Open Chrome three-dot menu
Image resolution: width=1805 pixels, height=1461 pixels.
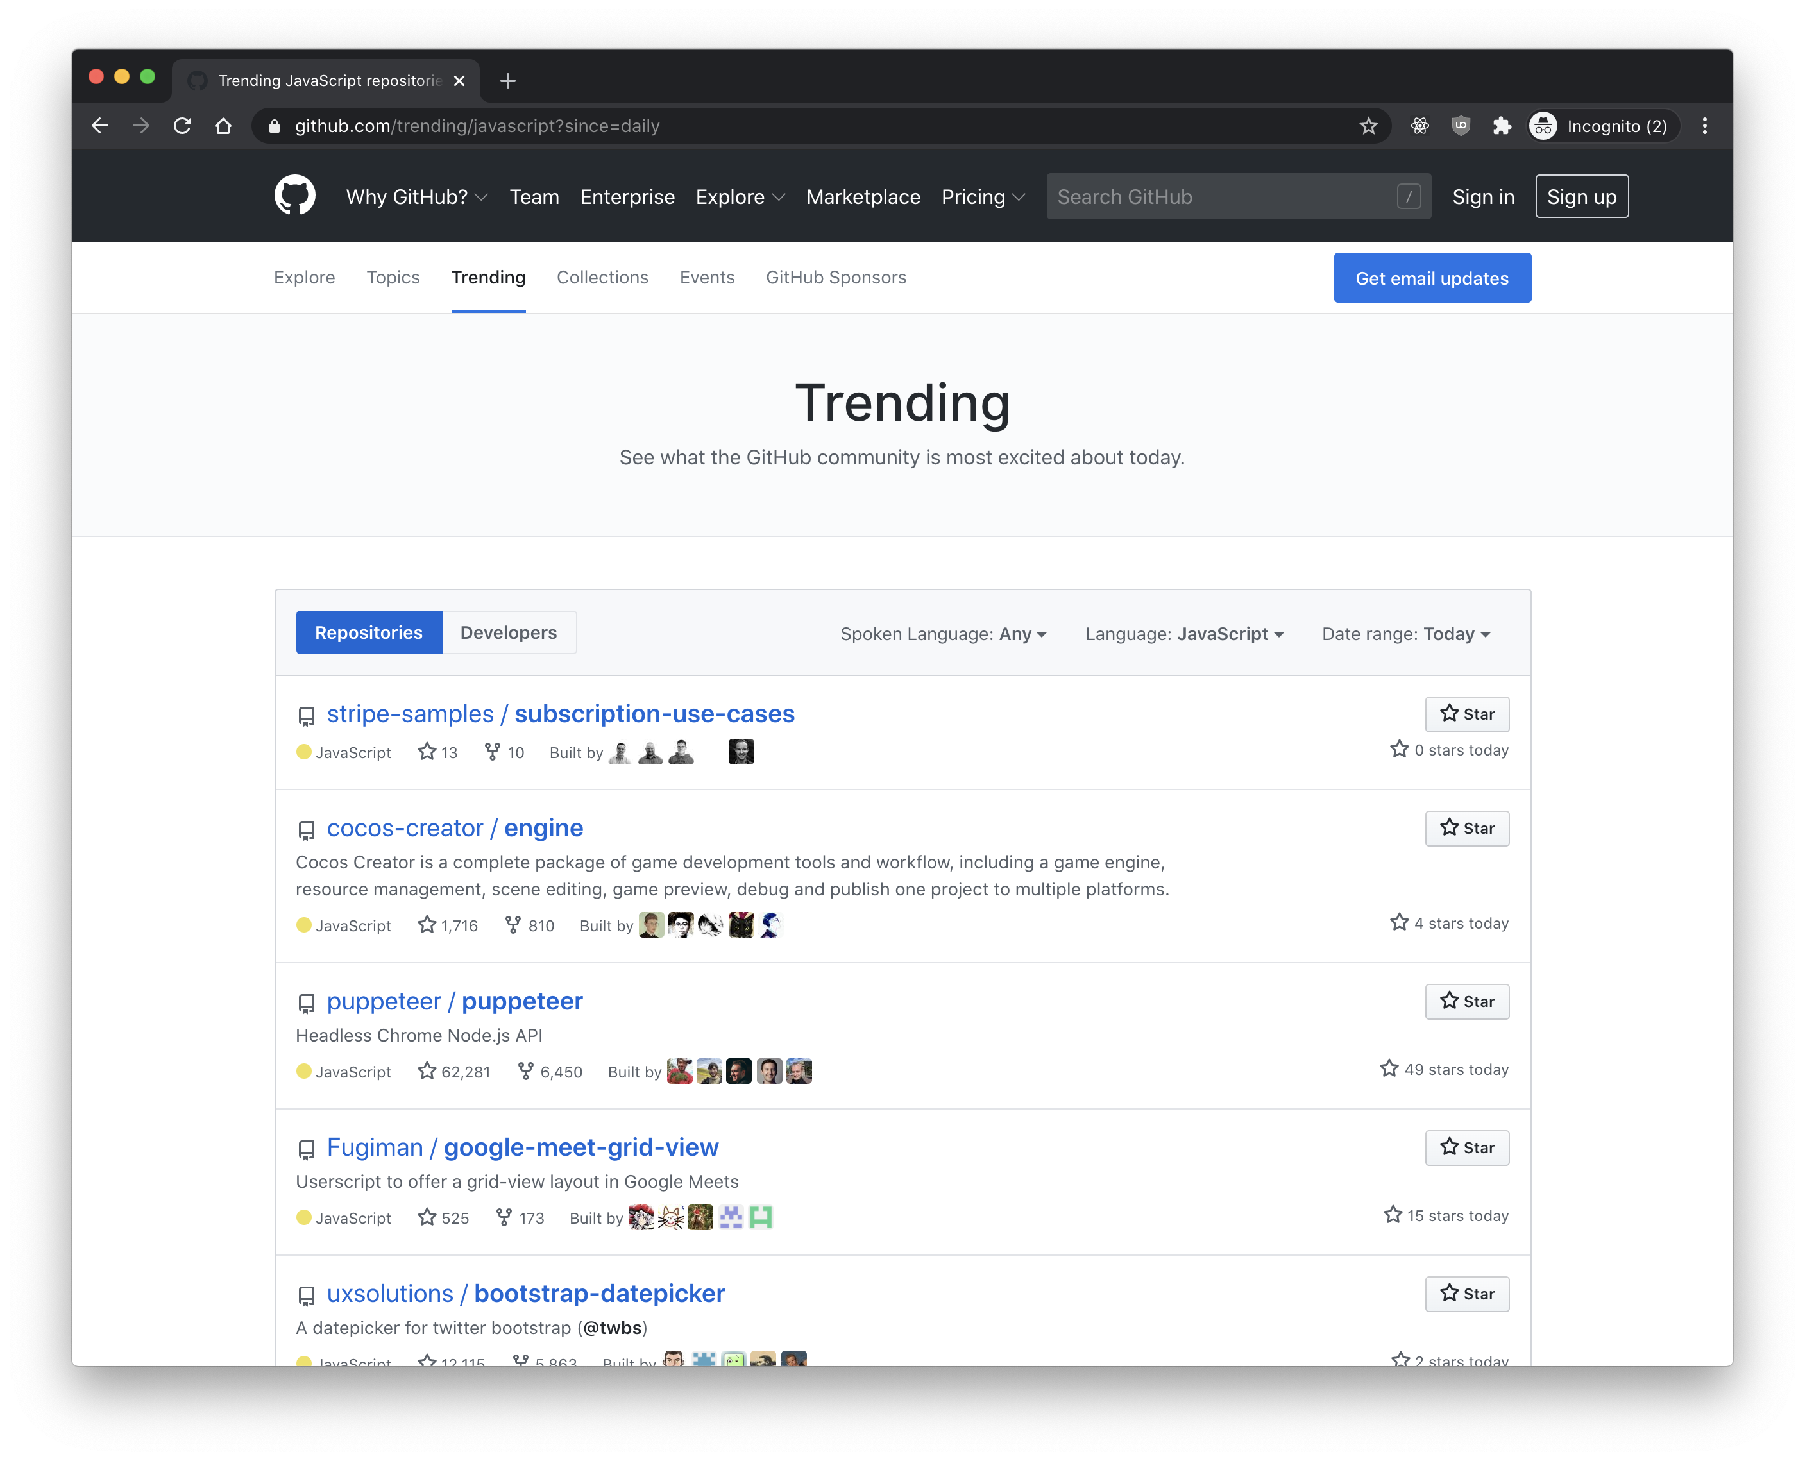1705,126
